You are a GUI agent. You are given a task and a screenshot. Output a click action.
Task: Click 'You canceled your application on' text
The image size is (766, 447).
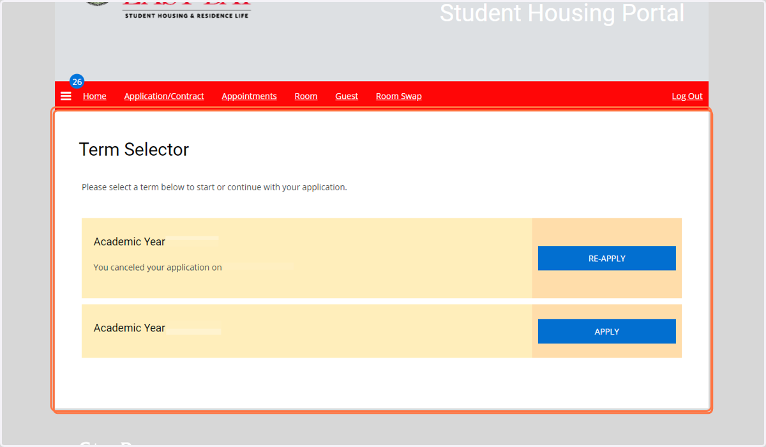pyautogui.click(x=158, y=268)
